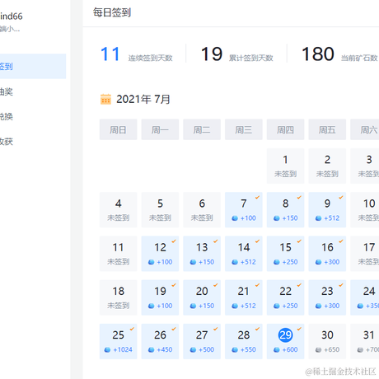Click the orange calendar icon beside 2021年 7月
The width and height of the screenshot is (379, 379).
[105, 99]
